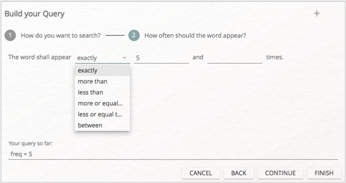
Task: Choose 'more than' from the list
Action: [x=103, y=81]
